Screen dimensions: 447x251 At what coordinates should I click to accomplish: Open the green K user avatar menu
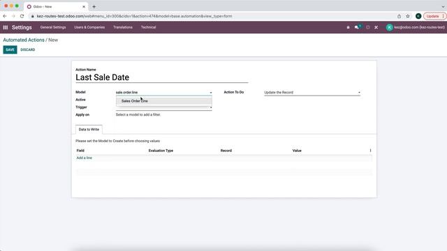click(x=389, y=27)
